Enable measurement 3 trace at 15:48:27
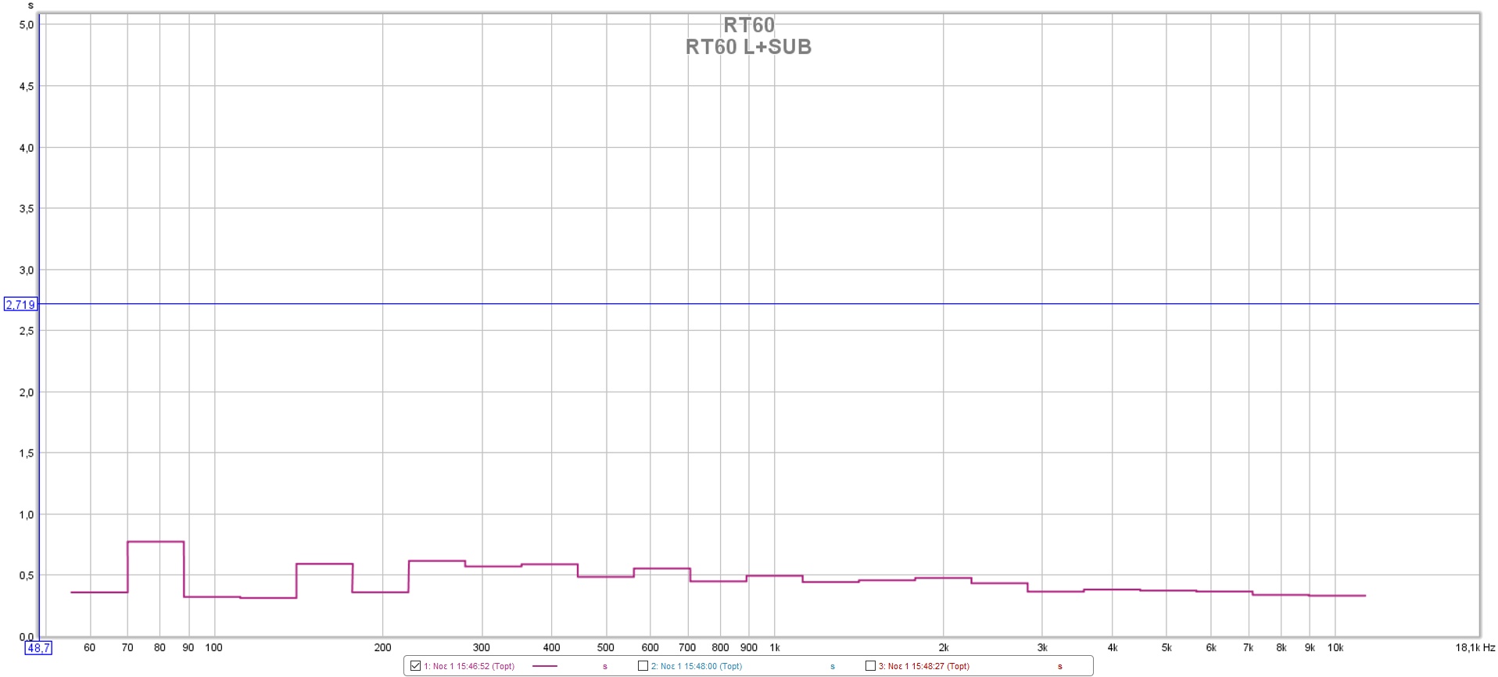The height and width of the screenshot is (677, 1498). tap(870, 666)
